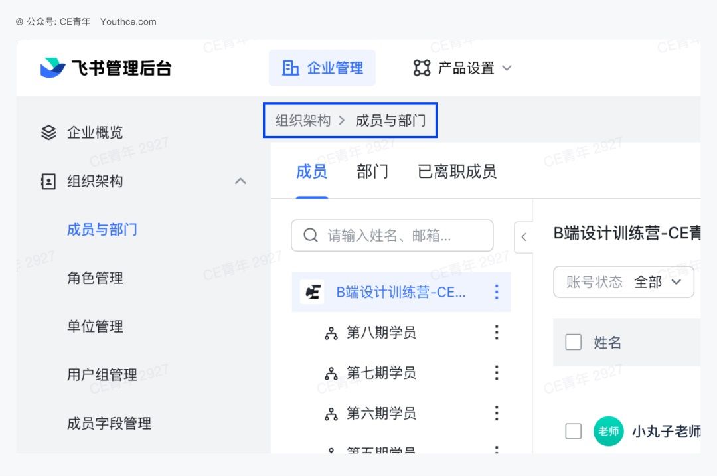
Task: Open more options for B端设计训练营-CE
Action: [497, 291]
